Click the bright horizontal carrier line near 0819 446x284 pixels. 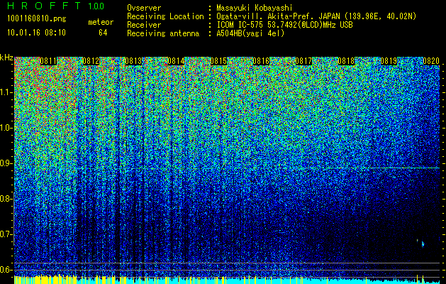click(404, 168)
